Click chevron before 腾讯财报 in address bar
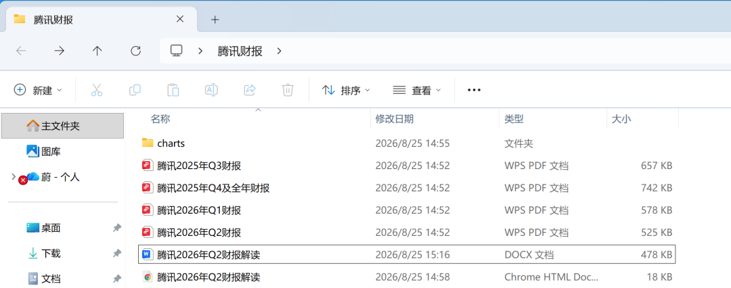The image size is (731, 288). [x=200, y=51]
